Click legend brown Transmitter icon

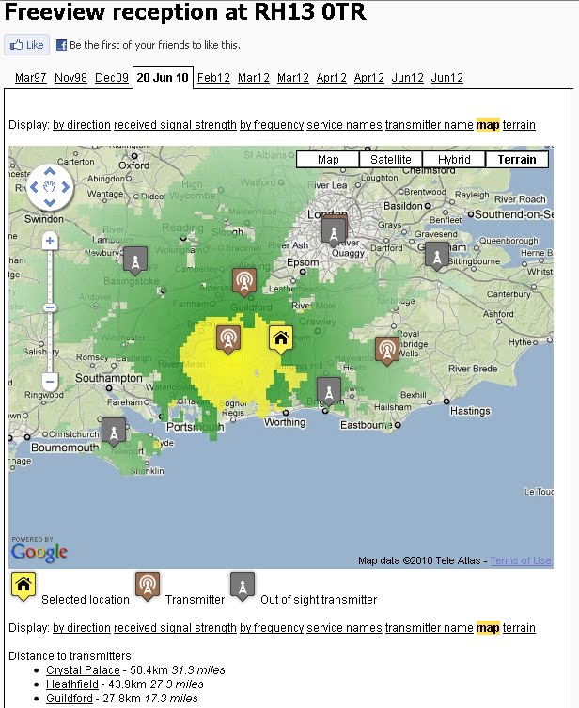point(148,587)
